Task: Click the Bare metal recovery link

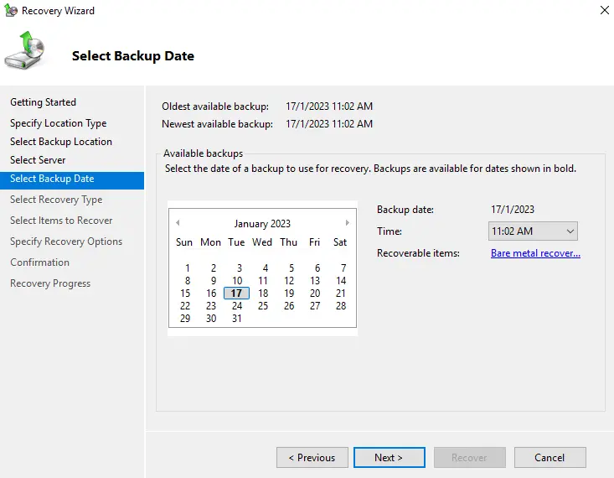Action: pos(535,253)
